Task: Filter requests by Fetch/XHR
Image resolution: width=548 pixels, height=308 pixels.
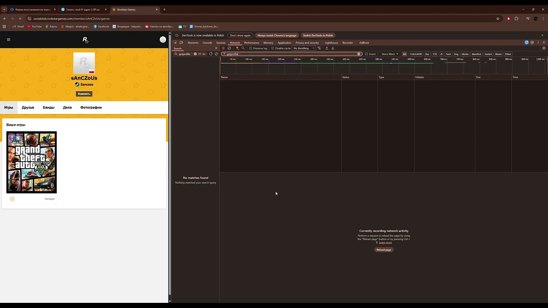Action: tap(416, 54)
